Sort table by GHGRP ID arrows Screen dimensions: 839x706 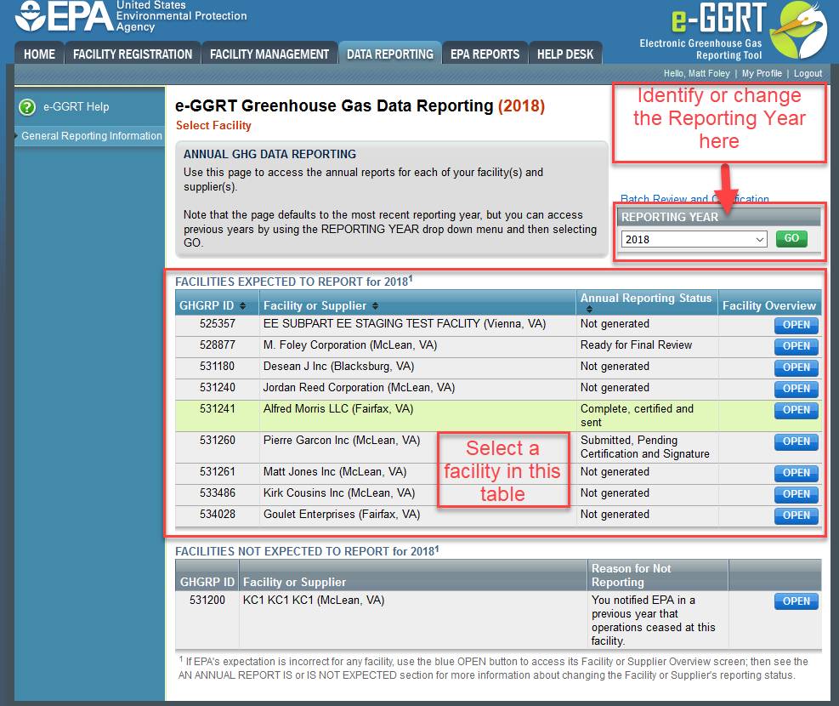click(x=242, y=305)
